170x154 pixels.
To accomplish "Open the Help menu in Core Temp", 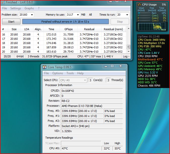I will (x=80, y=73).
